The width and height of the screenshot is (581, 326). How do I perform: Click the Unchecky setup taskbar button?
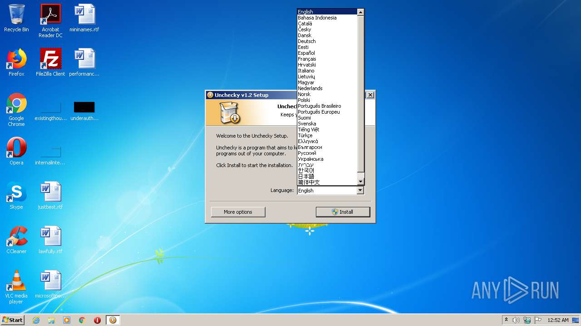113,320
